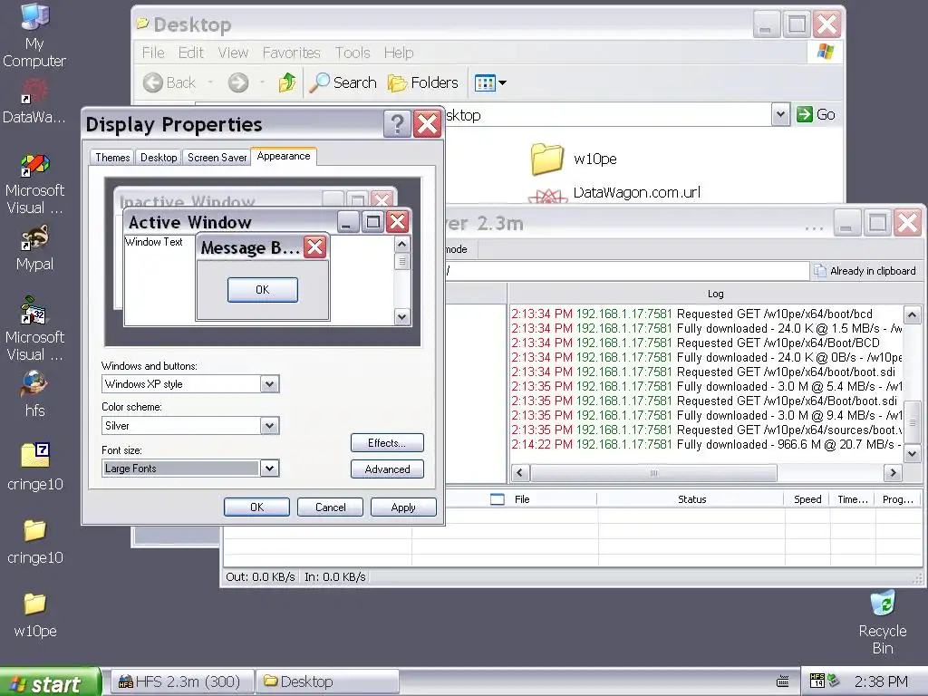The image size is (928, 696).
Task: Select the cringe10 archive icon
Action: (x=34, y=468)
